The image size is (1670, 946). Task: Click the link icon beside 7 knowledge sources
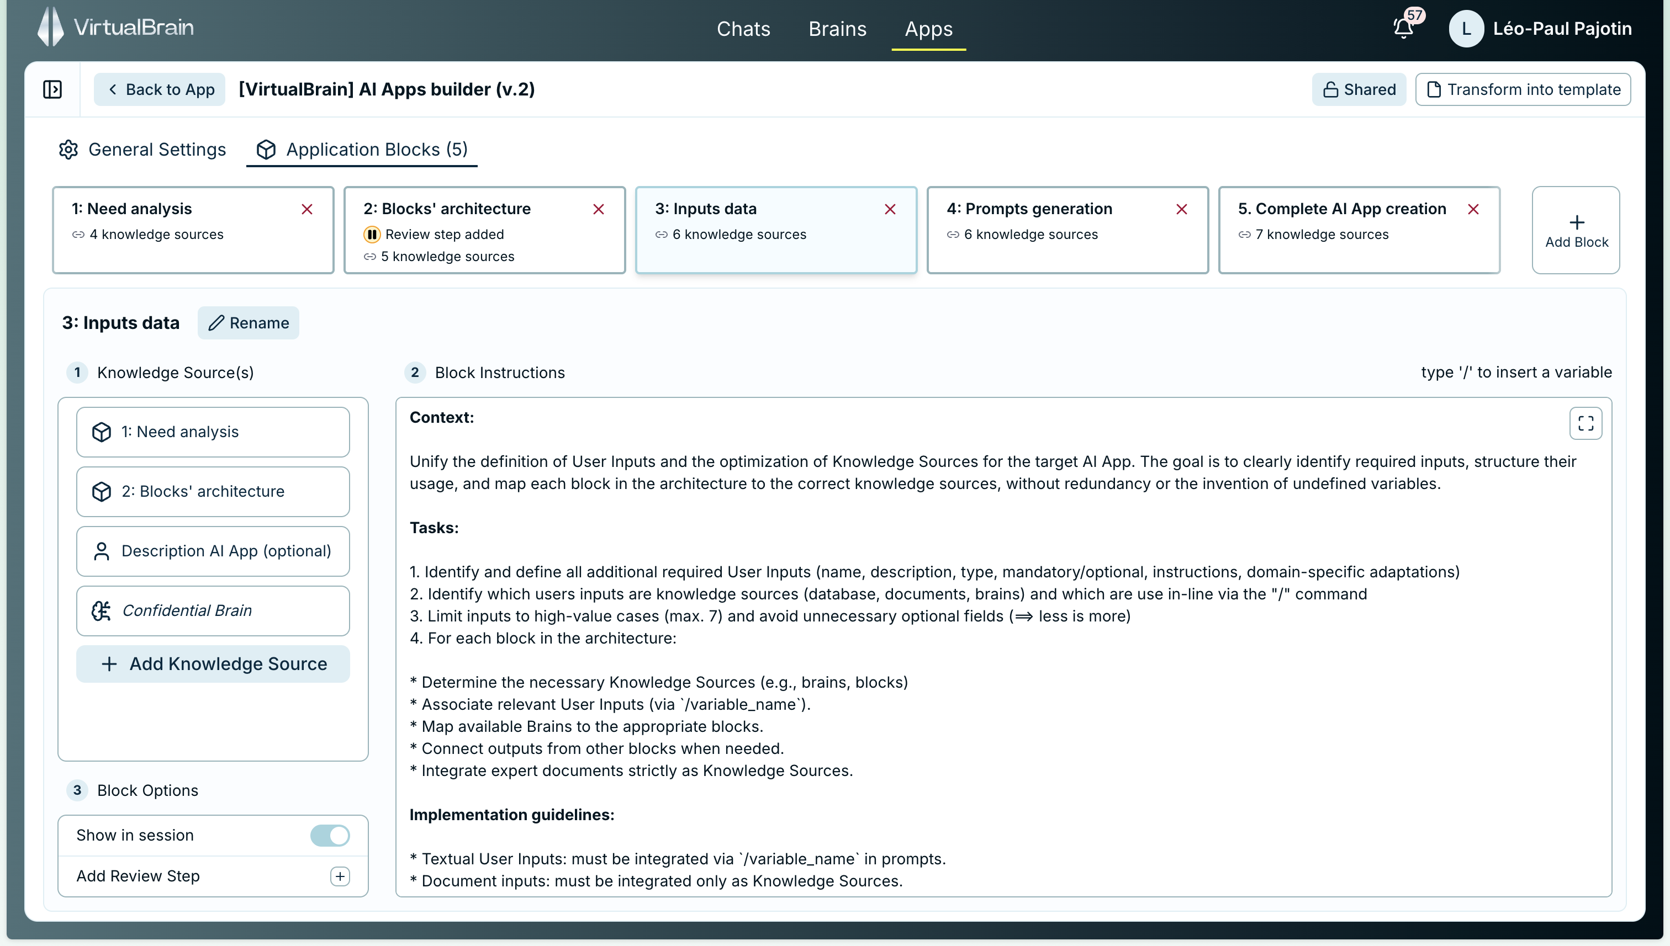pyautogui.click(x=1244, y=235)
